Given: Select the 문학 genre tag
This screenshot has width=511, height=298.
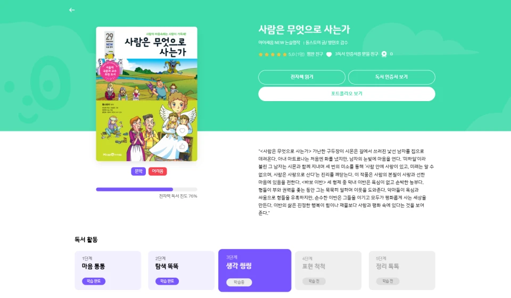Looking at the screenshot, I should coord(138,171).
